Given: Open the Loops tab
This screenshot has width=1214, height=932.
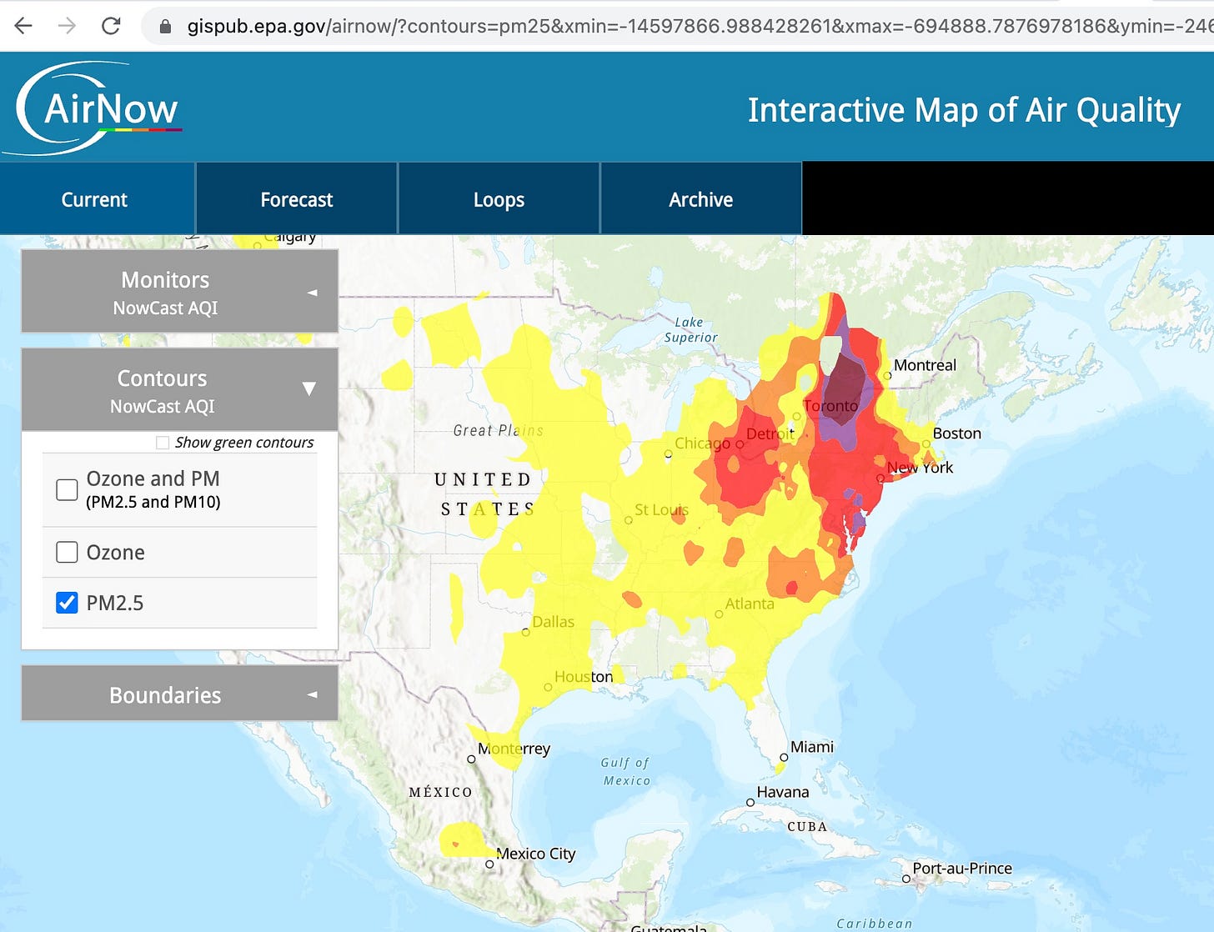Looking at the screenshot, I should (x=499, y=200).
